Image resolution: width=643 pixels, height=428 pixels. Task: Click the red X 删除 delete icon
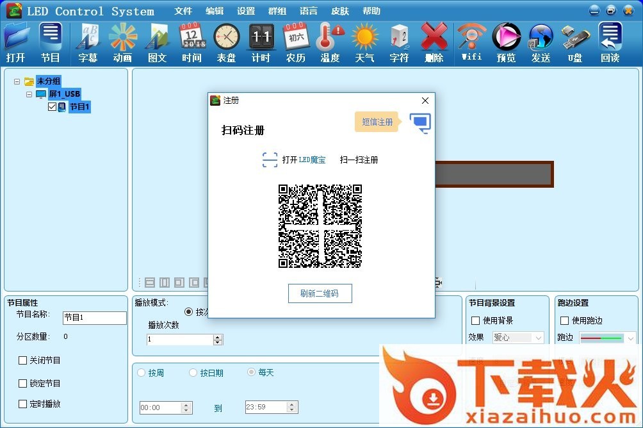coord(434,43)
